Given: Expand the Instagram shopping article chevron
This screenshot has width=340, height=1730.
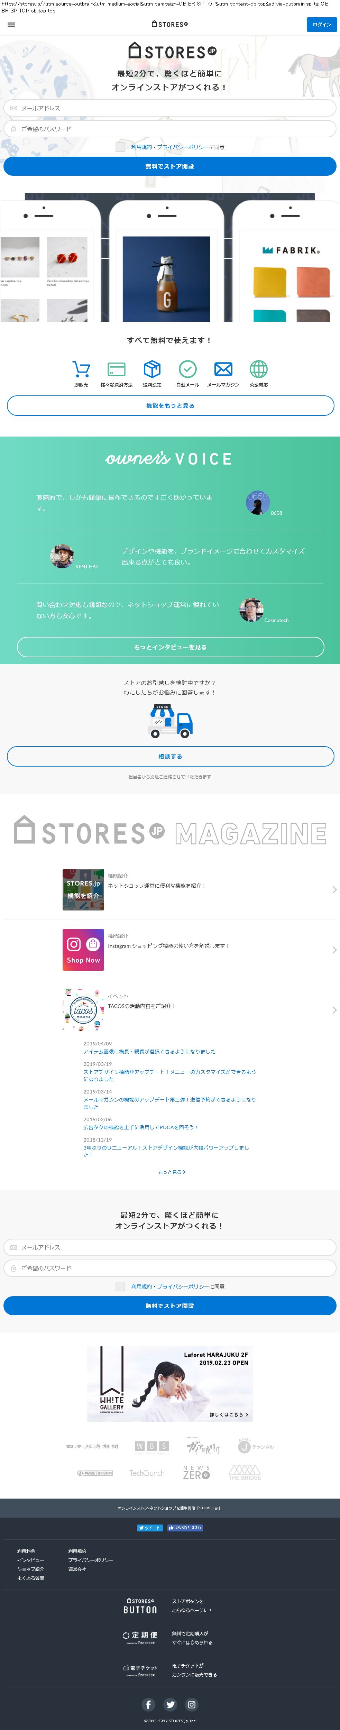Looking at the screenshot, I should click(334, 950).
